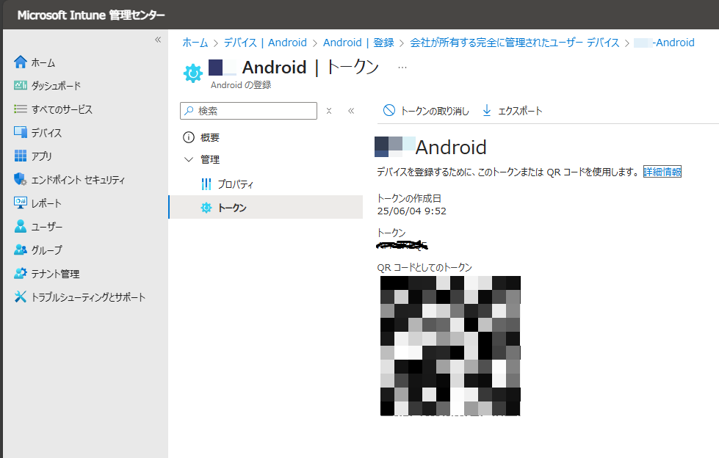Click the トークンの作成日 label

[409, 198]
